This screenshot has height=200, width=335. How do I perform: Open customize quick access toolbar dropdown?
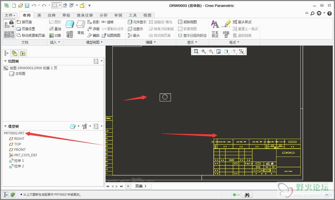(89, 5)
